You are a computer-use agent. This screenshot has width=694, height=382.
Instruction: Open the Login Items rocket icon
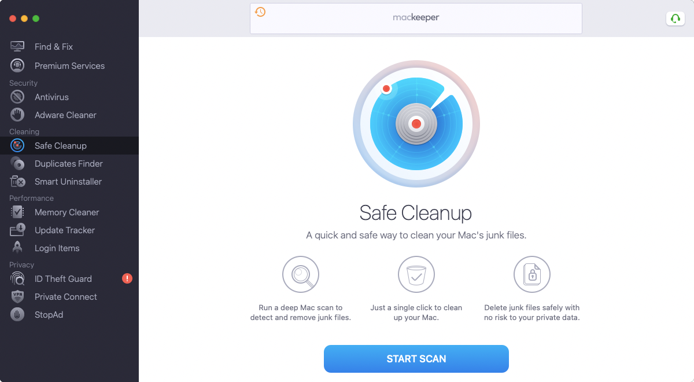(17, 248)
